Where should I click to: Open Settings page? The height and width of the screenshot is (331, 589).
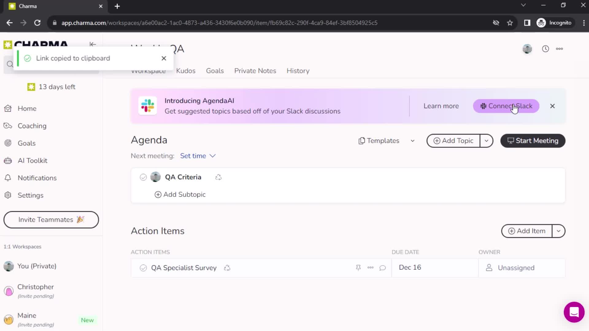[x=30, y=195]
